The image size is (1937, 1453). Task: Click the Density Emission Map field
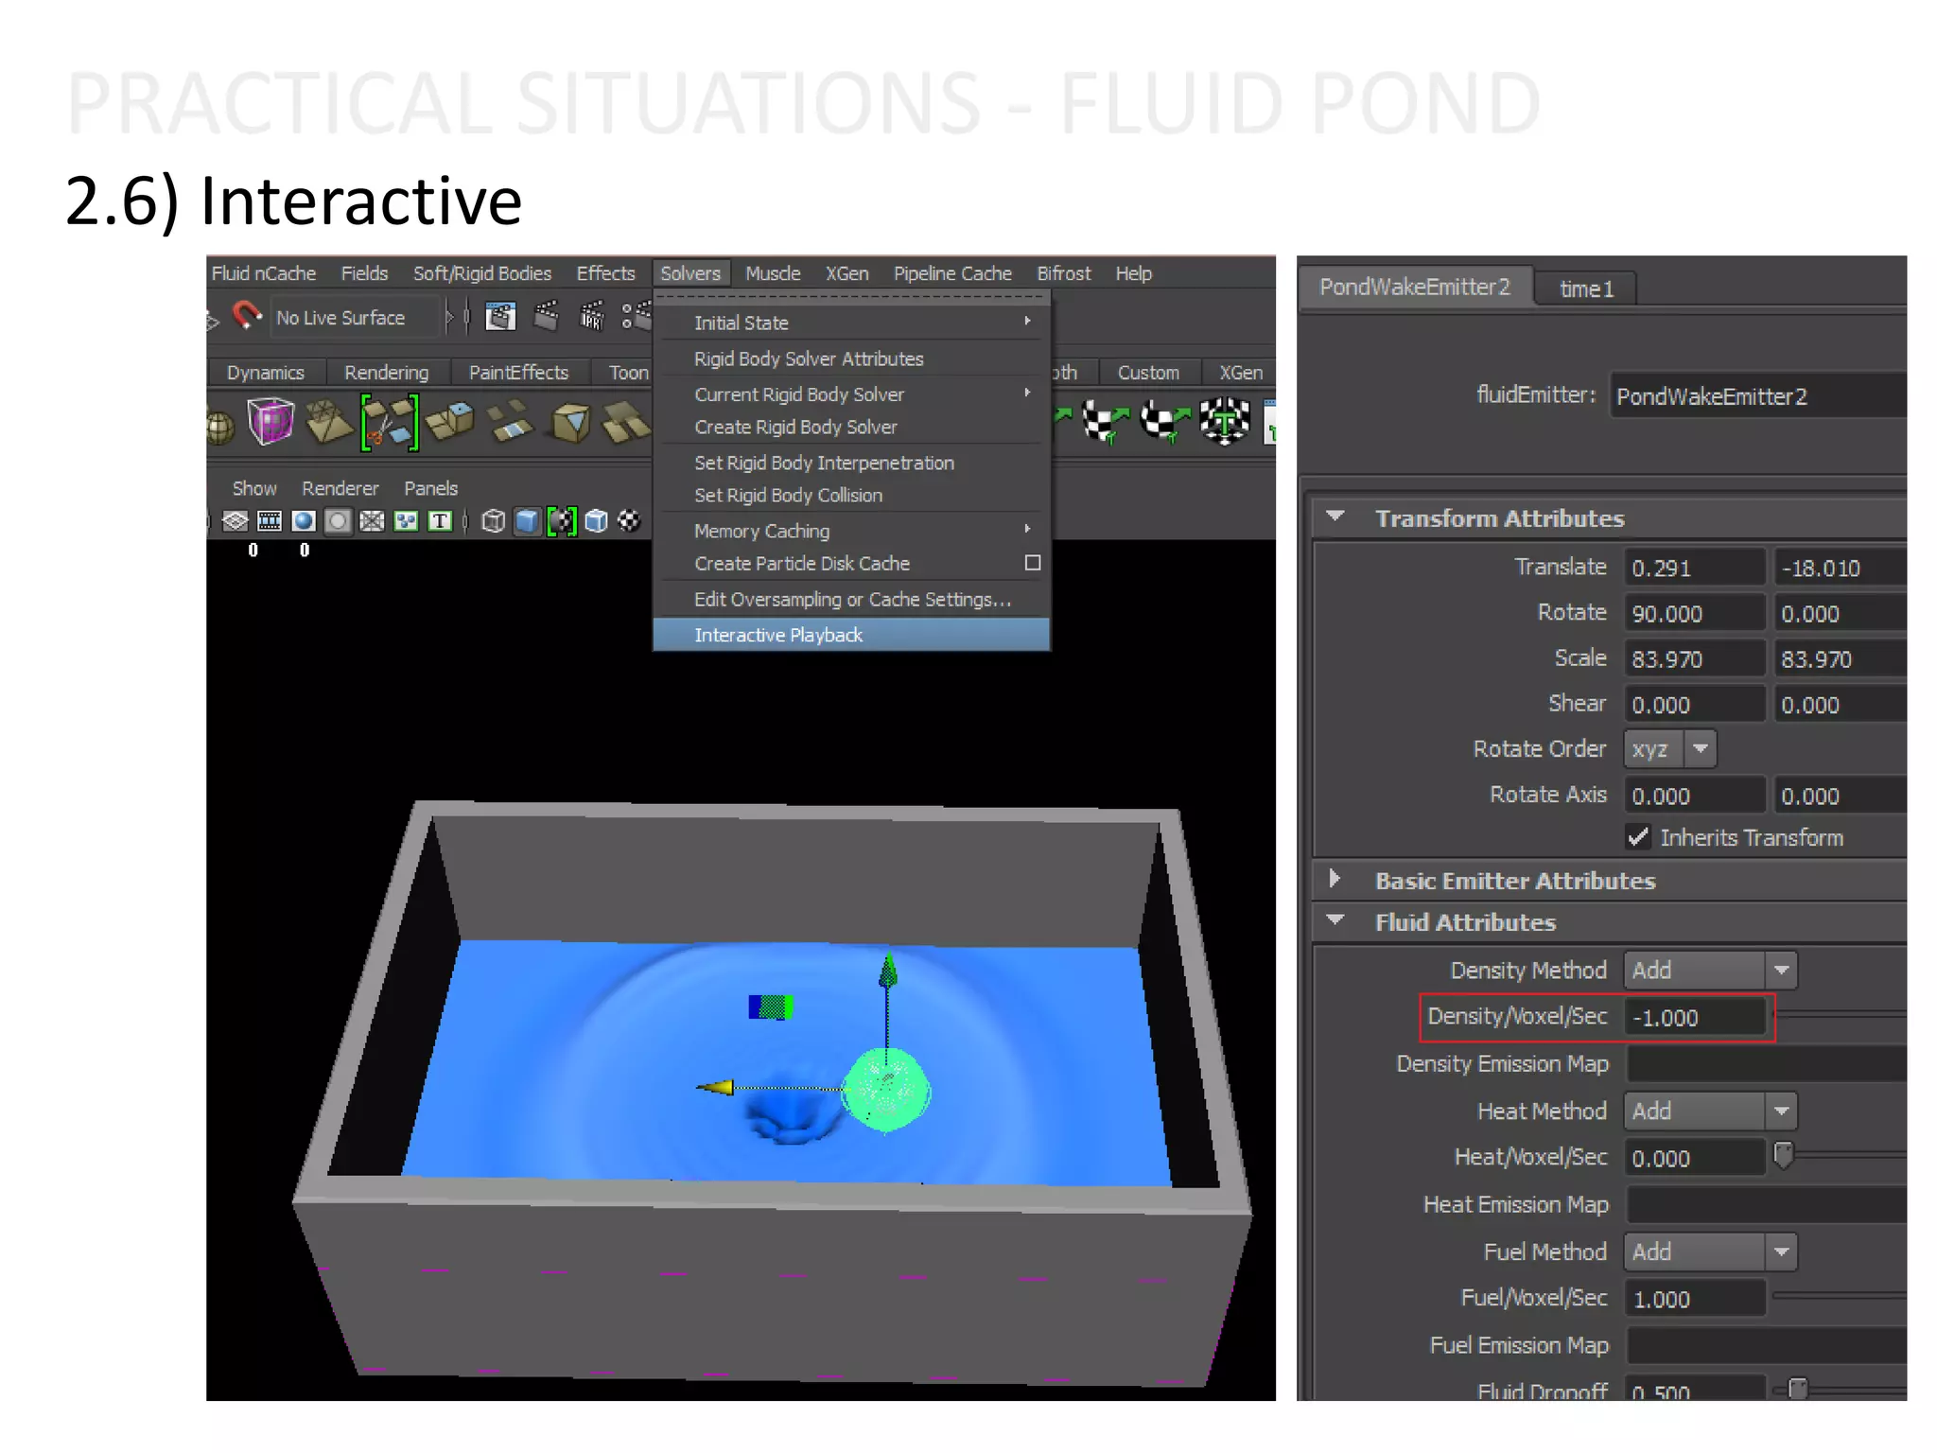(1766, 1064)
